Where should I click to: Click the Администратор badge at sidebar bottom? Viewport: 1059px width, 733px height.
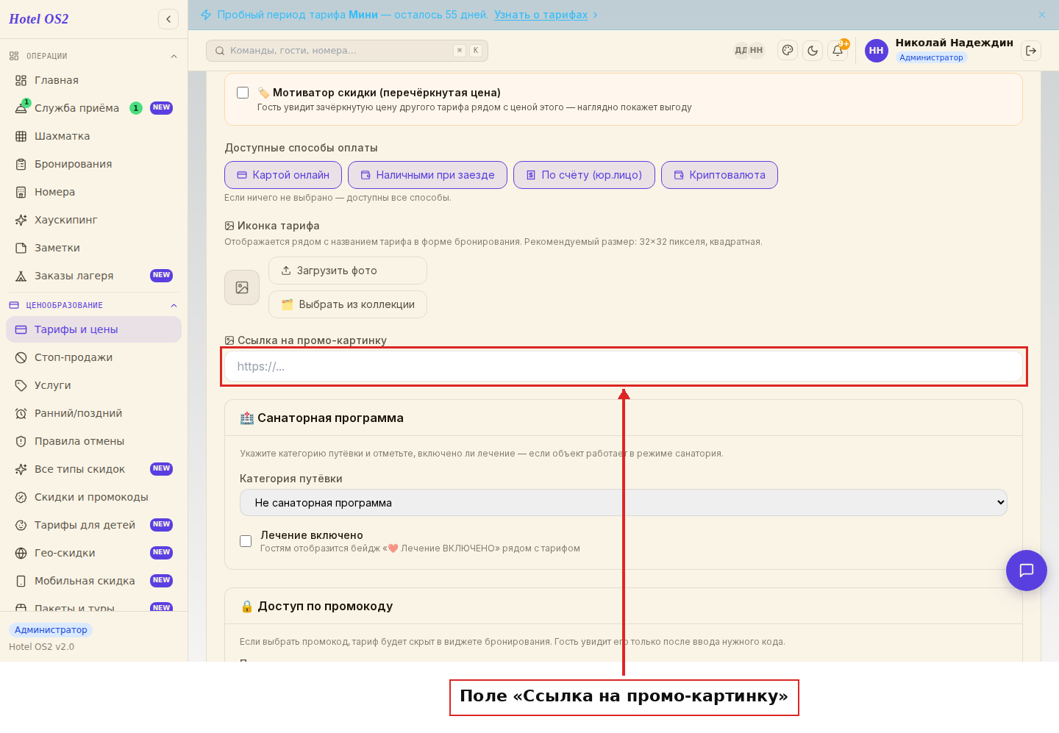51,630
